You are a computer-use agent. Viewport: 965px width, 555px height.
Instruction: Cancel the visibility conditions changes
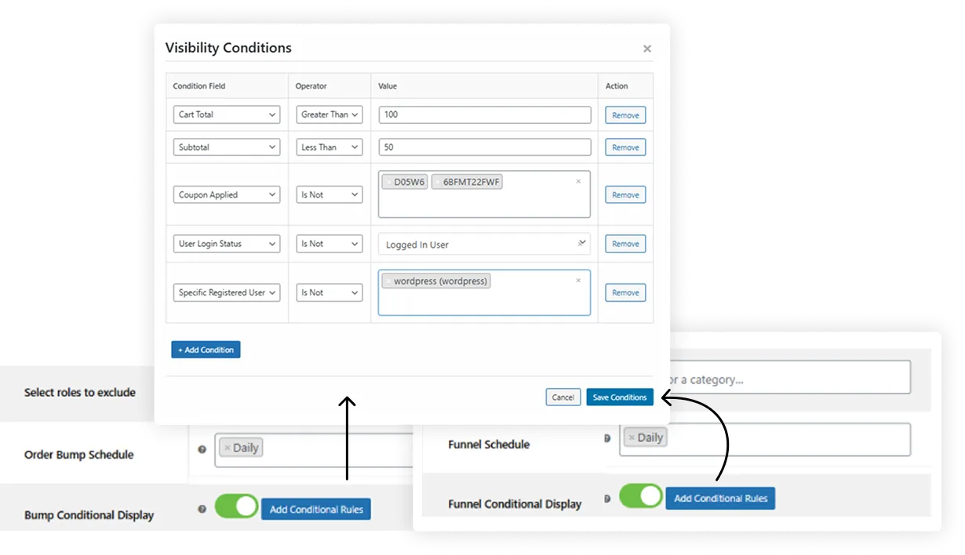pyautogui.click(x=563, y=397)
